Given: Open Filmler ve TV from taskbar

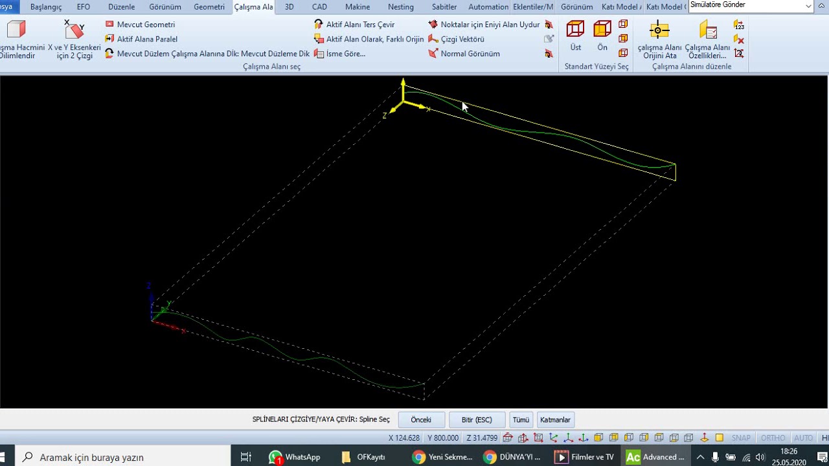Looking at the screenshot, I should pos(584,457).
